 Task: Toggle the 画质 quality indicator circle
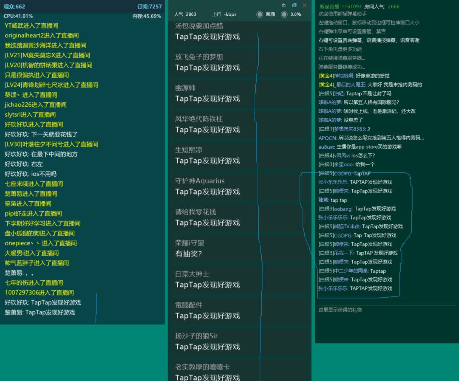tap(260, 14)
